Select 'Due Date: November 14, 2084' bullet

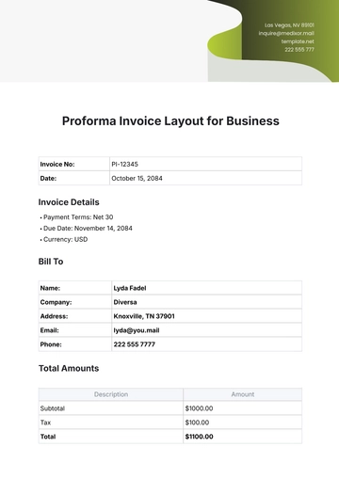(88, 229)
